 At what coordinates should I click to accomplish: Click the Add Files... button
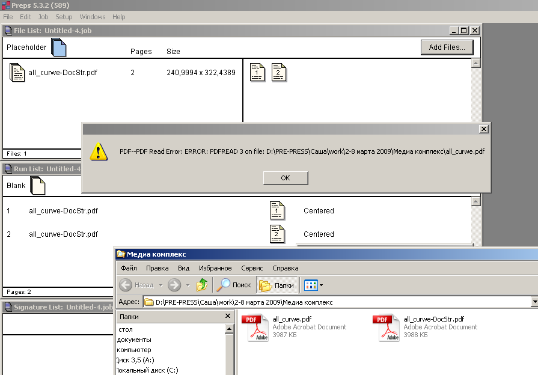pos(447,47)
